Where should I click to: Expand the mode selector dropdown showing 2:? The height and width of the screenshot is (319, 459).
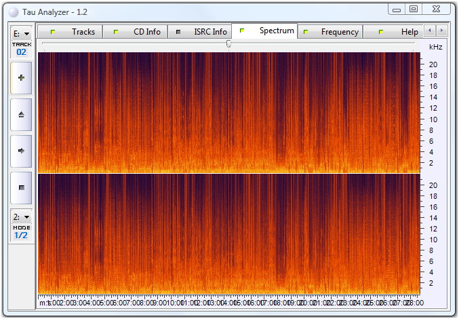(x=21, y=217)
